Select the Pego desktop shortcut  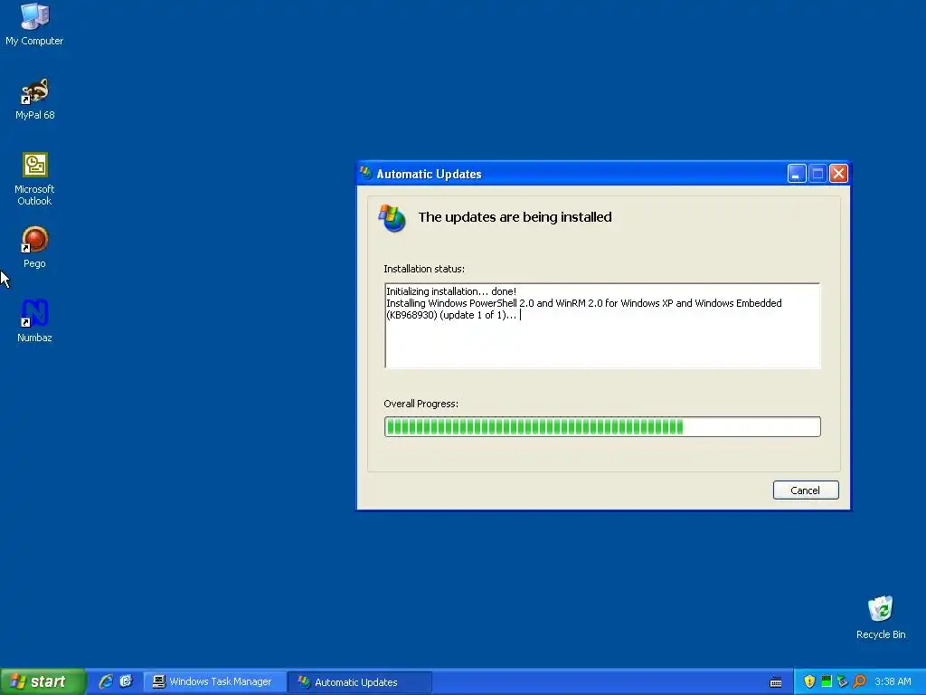click(x=34, y=247)
